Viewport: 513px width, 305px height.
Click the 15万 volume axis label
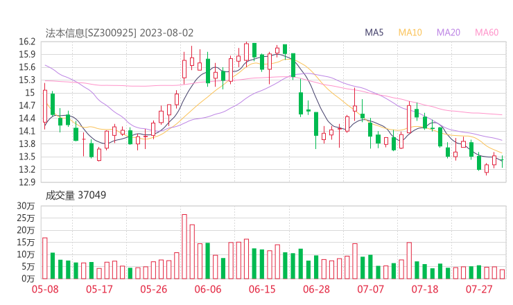(x=26, y=242)
